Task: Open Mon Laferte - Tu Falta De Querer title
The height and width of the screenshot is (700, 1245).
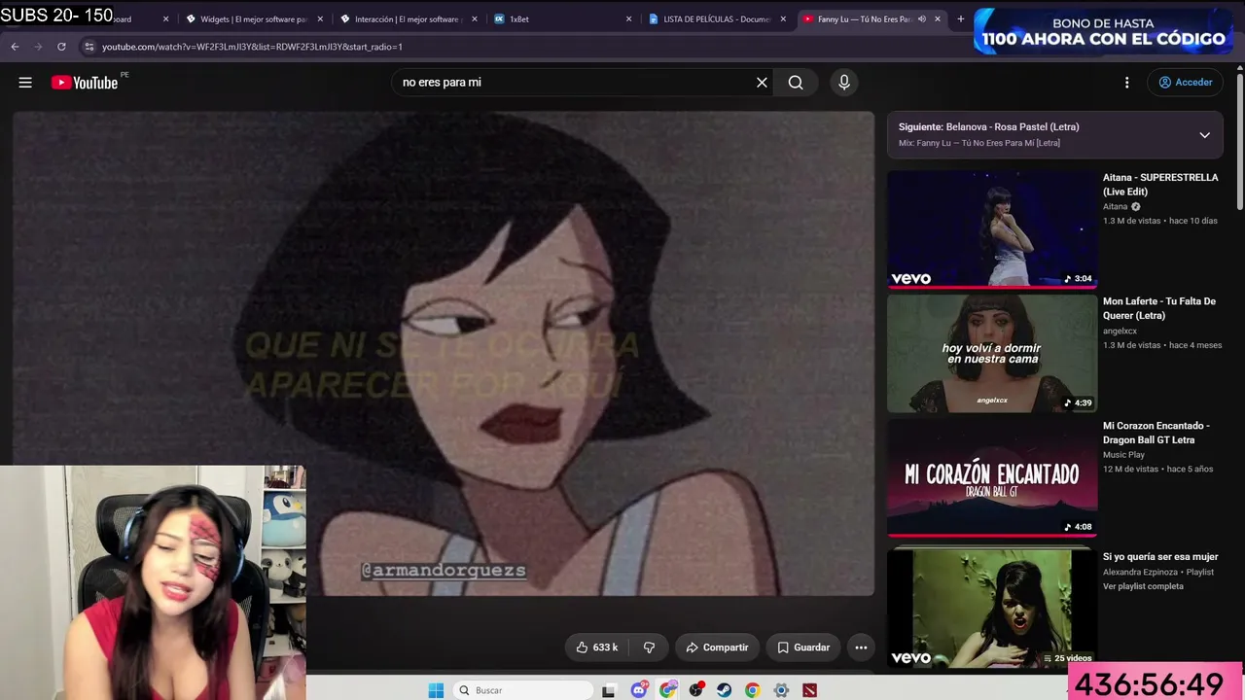Action: [x=1159, y=308]
